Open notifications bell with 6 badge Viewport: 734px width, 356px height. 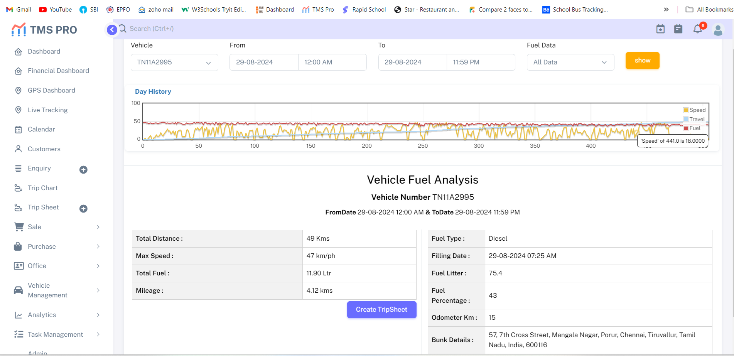(698, 28)
